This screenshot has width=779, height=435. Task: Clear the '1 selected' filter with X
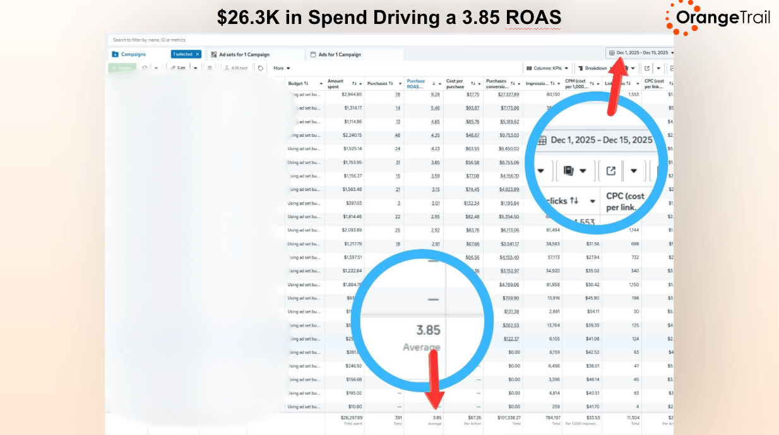197,55
